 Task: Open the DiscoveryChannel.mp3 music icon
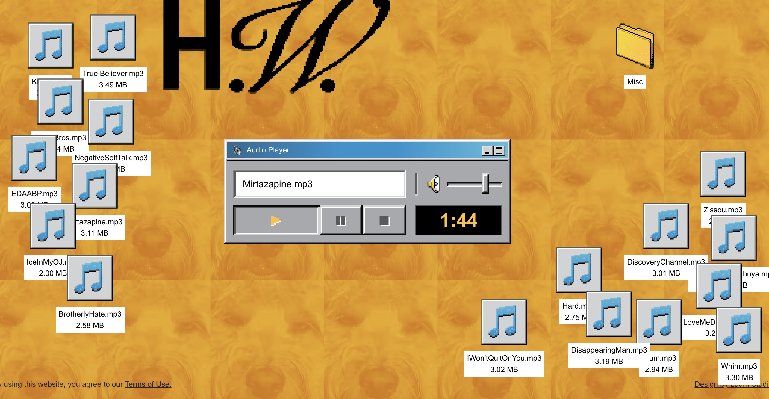pos(666,226)
